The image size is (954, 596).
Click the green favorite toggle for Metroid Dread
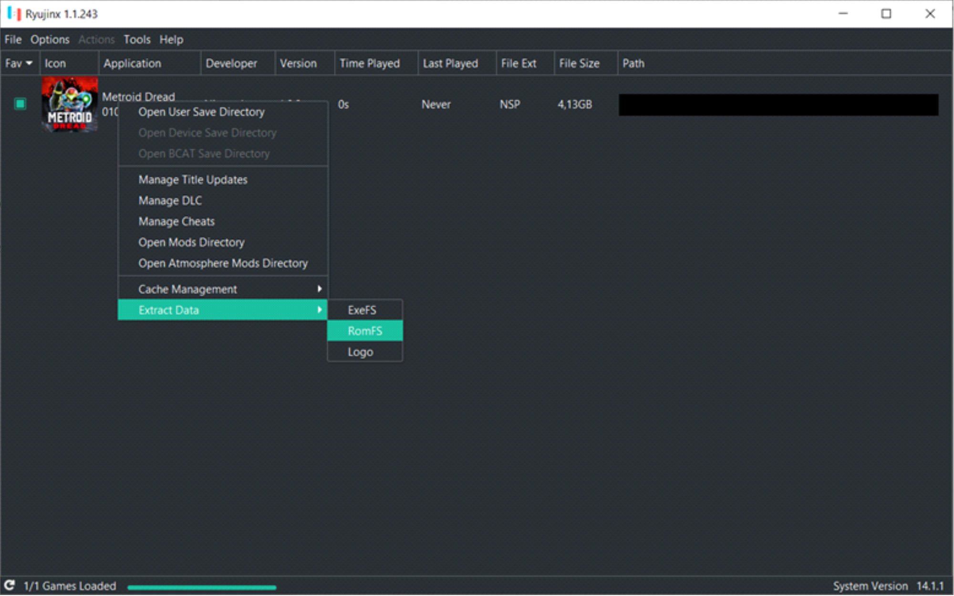tap(19, 104)
